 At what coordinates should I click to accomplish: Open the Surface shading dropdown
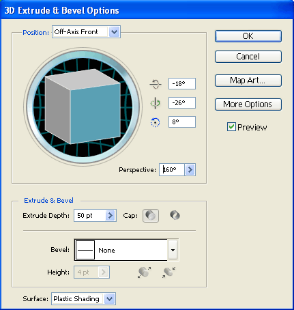(x=83, y=299)
